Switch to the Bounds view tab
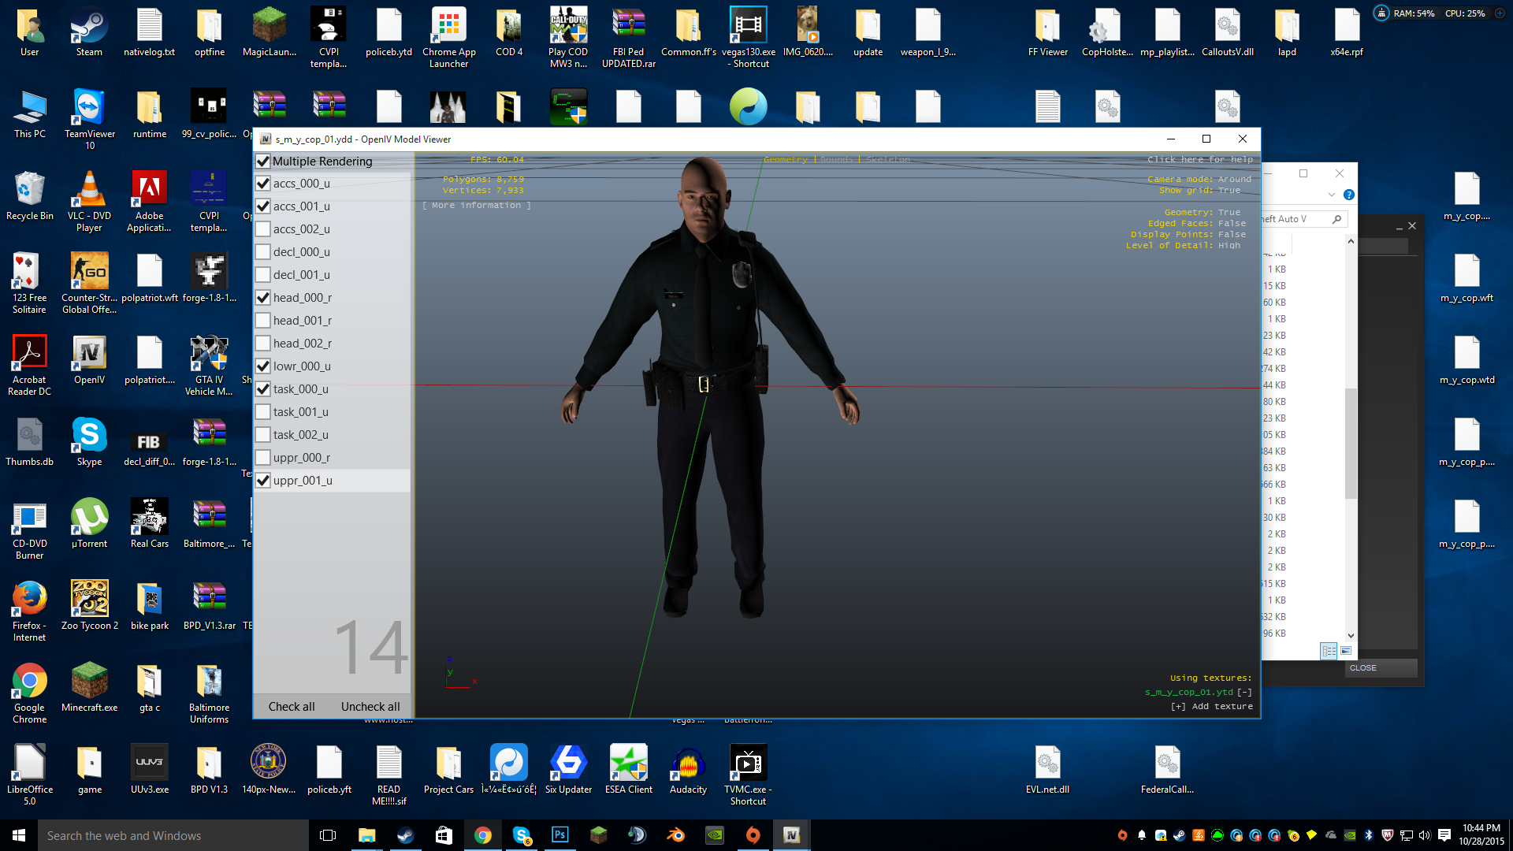This screenshot has height=851, width=1513. coord(836,159)
